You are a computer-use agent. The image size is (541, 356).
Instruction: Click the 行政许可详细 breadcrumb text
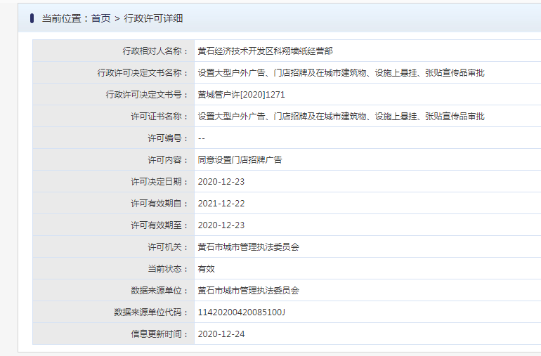(153, 18)
